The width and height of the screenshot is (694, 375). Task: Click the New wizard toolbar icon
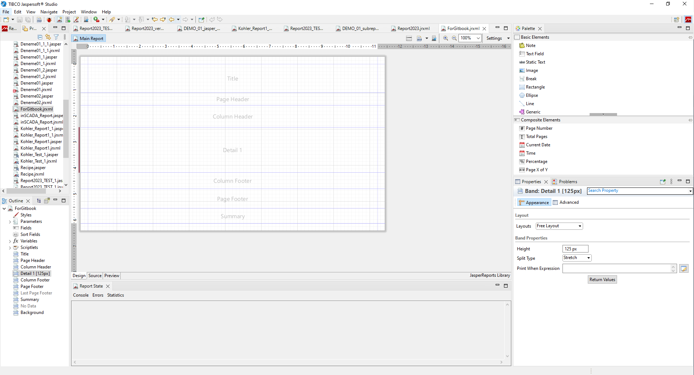(x=6, y=20)
